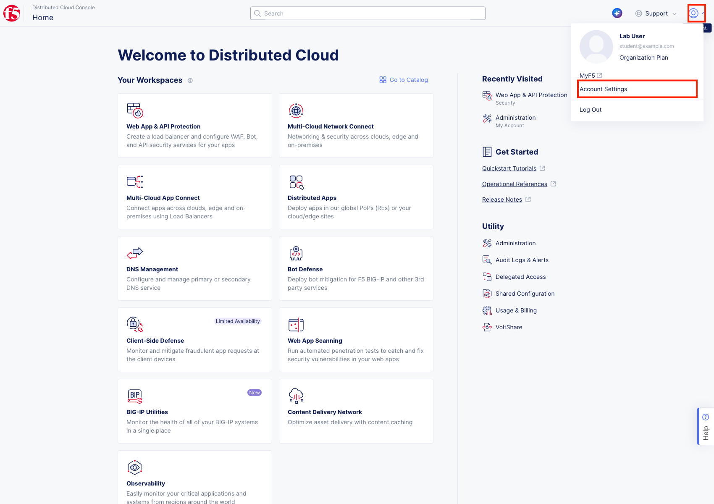Open Administration under Utility
Viewport: 714px width, 504px height.
pyautogui.click(x=515, y=243)
